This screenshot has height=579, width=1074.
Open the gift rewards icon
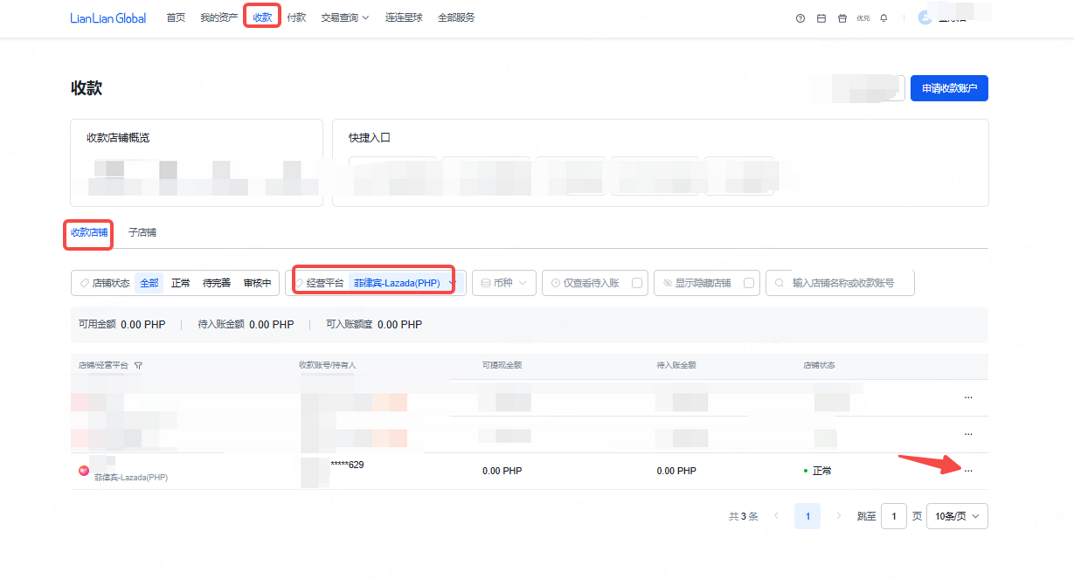[842, 18]
